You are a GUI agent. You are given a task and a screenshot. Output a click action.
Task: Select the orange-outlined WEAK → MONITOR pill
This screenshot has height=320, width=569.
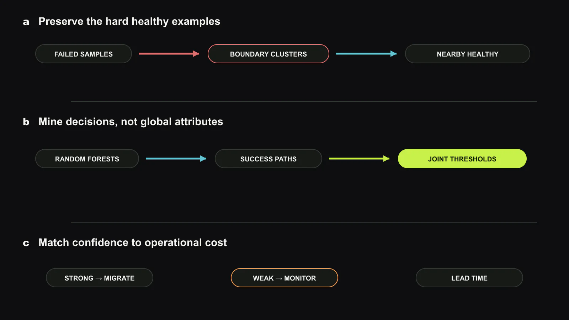coord(284,278)
